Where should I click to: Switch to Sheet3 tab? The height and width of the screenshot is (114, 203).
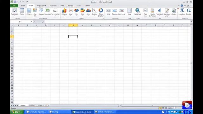[x=41, y=105]
